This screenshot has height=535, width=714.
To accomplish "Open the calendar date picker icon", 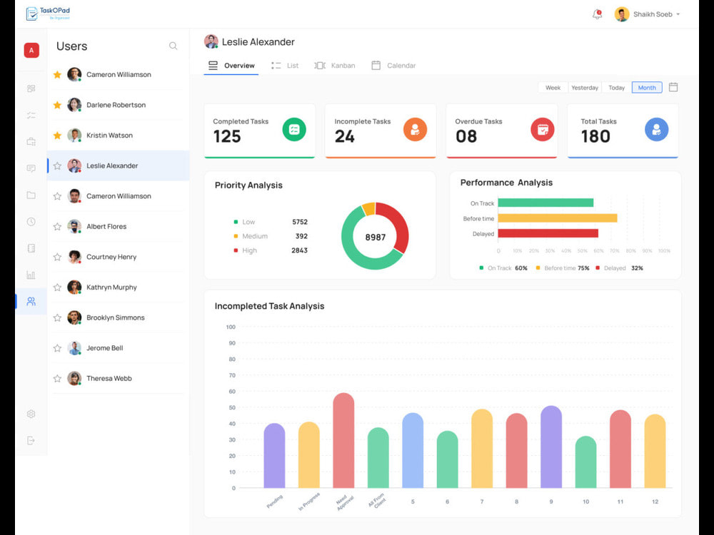I will 673,87.
